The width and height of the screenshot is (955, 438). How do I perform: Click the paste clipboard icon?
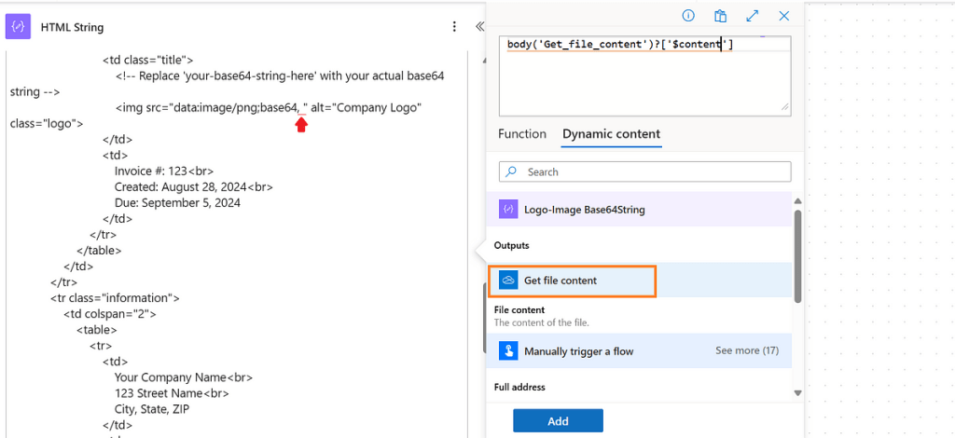(721, 16)
